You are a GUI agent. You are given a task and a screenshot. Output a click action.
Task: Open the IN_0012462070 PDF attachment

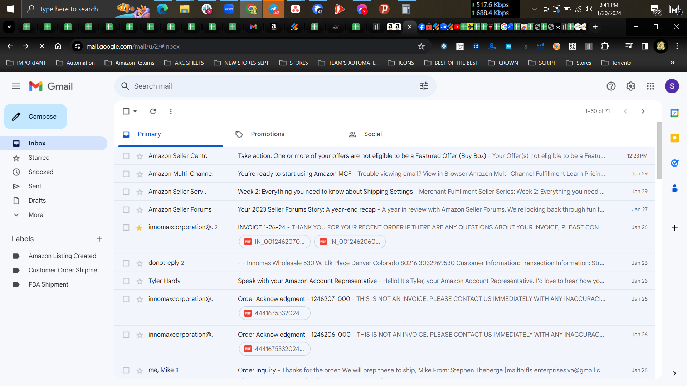coord(275,242)
